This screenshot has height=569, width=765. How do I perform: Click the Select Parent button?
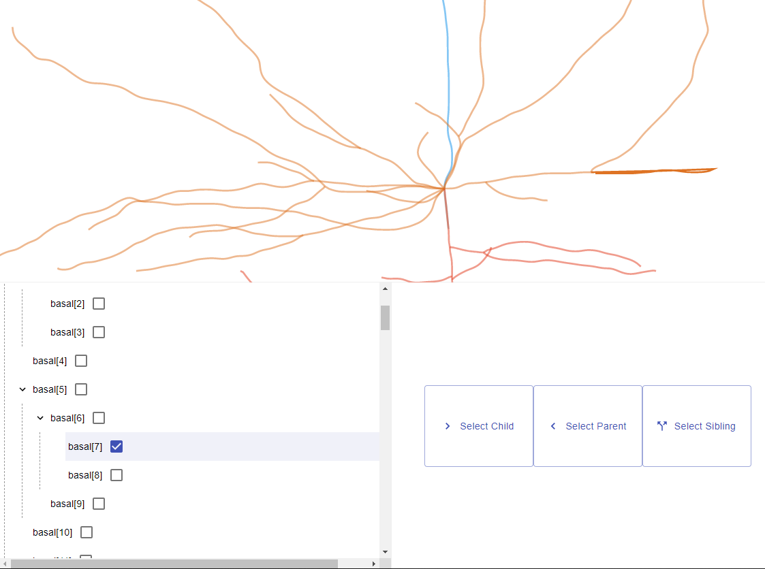click(587, 426)
